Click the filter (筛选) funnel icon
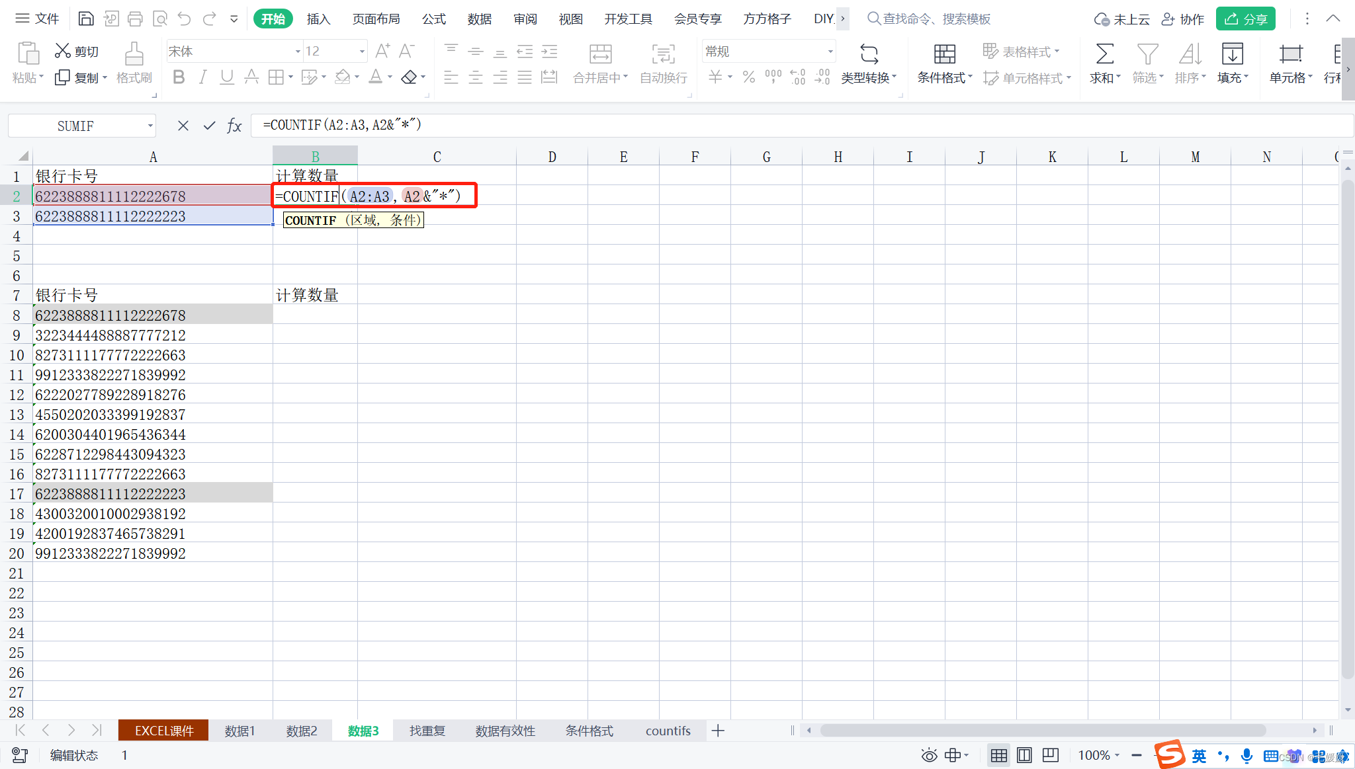This screenshot has height=769, width=1355. point(1147,54)
